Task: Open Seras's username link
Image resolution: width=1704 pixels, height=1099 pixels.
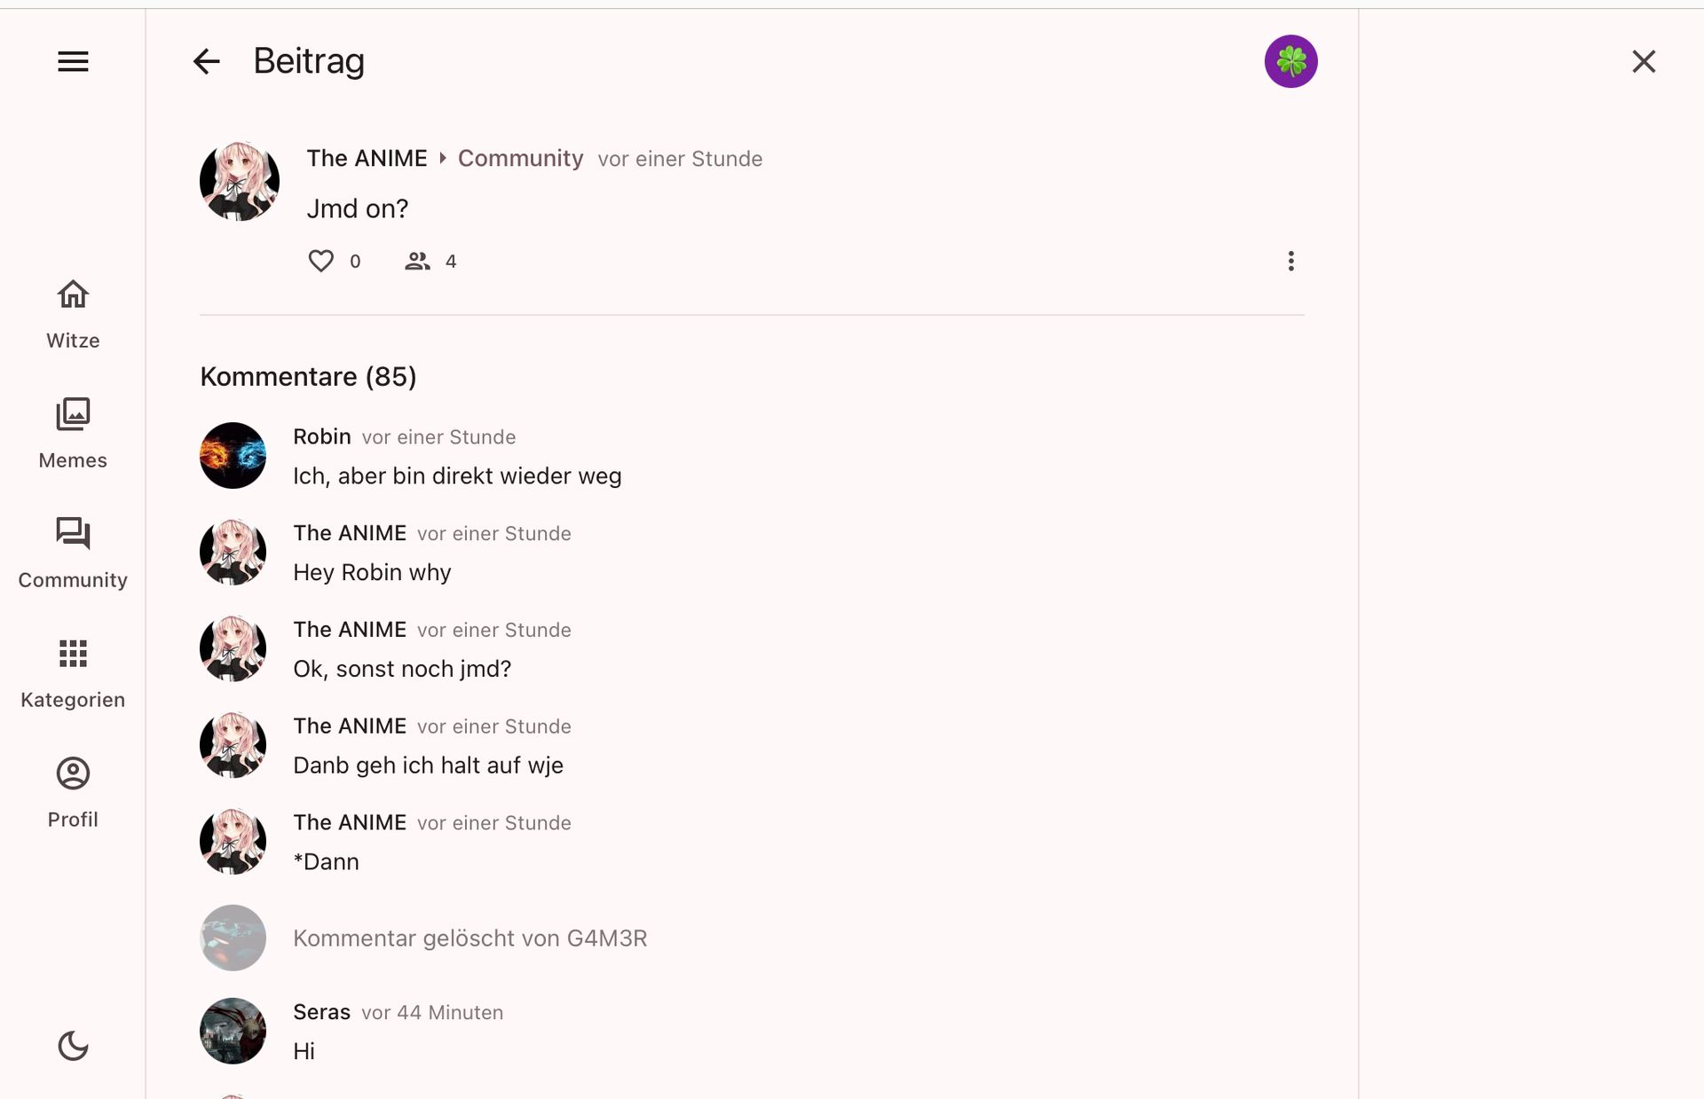Action: [321, 1012]
